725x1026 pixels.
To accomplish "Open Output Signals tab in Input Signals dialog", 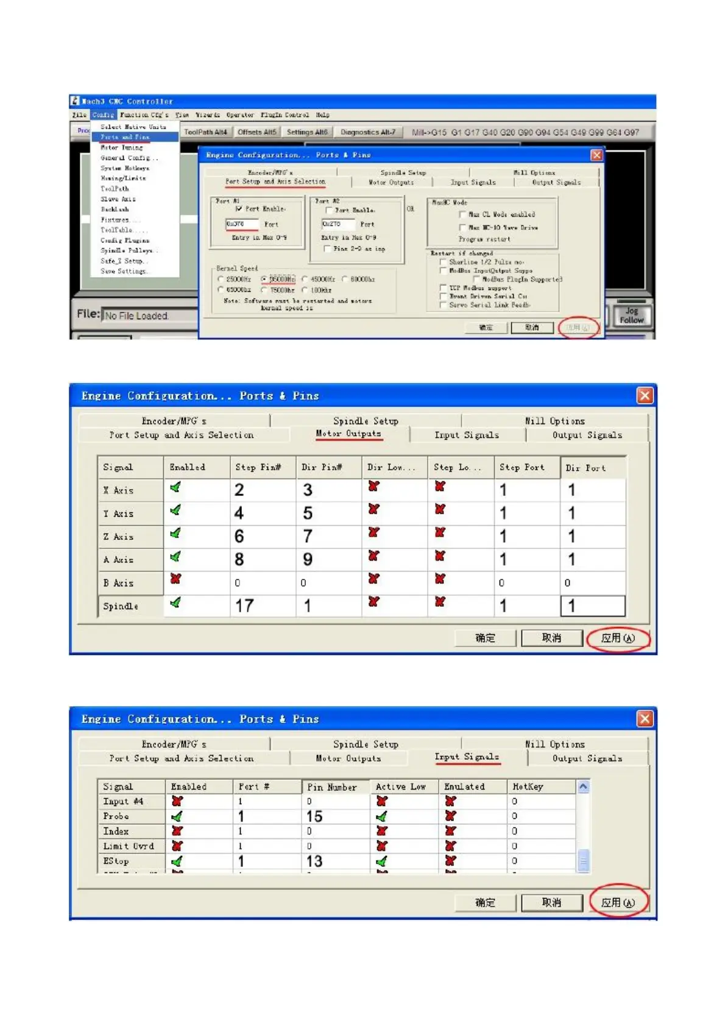I will [x=587, y=759].
